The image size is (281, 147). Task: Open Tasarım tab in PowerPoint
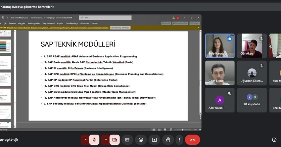point(12,23)
